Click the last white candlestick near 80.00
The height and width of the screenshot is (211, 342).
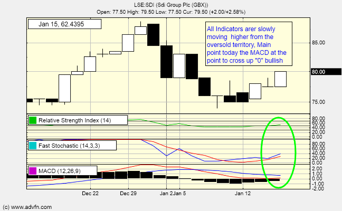[280, 79]
